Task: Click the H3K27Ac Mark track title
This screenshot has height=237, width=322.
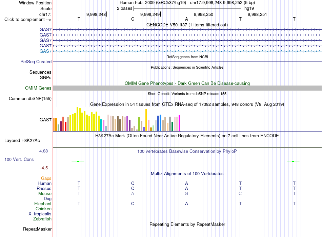Action: tap(187, 136)
